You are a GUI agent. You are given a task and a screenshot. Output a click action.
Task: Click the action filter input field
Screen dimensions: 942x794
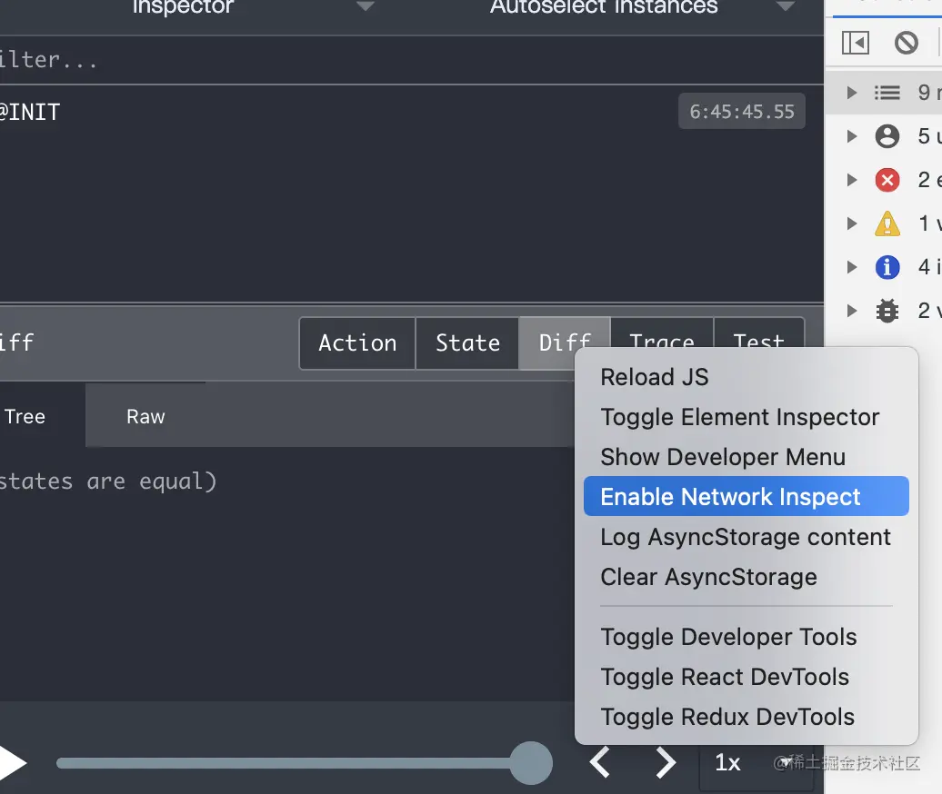pos(412,60)
